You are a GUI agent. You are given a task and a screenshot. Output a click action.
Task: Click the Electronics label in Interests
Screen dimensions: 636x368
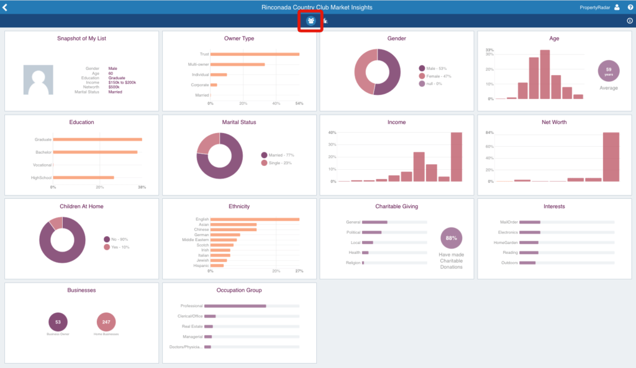[x=508, y=232]
